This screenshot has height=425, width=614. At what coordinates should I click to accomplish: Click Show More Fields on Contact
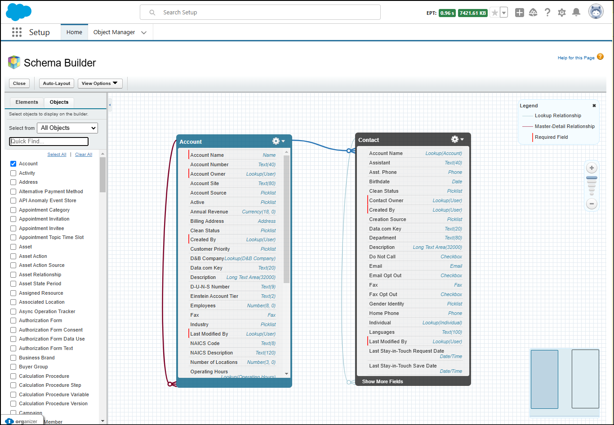point(383,381)
